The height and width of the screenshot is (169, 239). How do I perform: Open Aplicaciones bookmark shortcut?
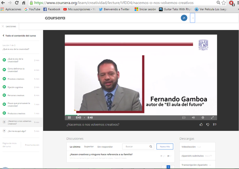click(11, 9)
